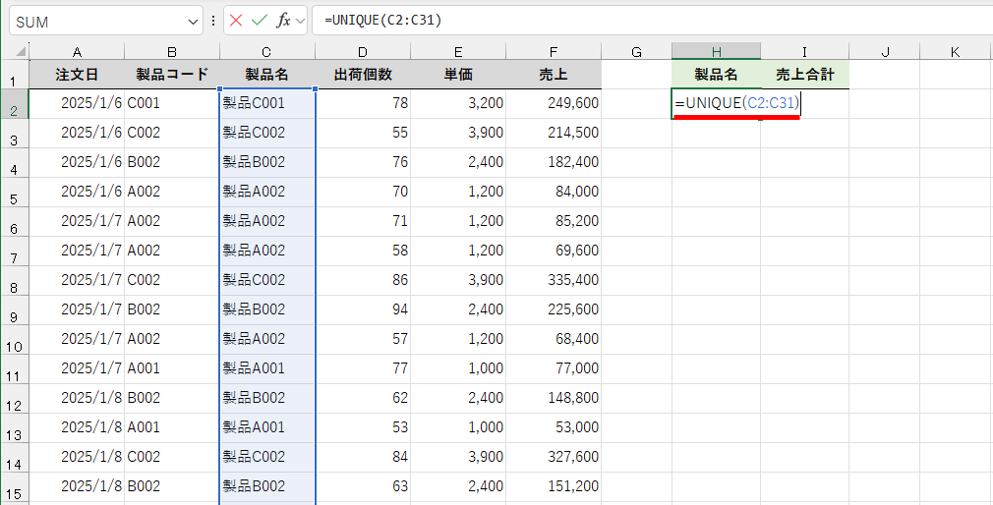Screen dimensions: 993x505
Task: Select column H header
Action: click(x=717, y=52)
